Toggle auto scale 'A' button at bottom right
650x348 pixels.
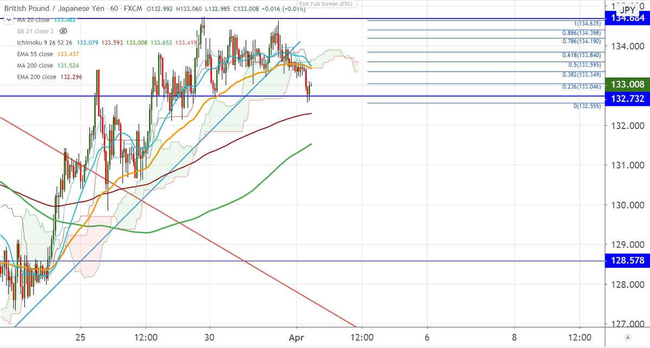pos(628,337)
